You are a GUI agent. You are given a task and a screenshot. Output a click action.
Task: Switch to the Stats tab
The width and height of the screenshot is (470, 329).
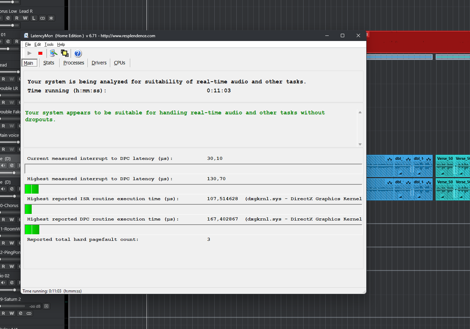coord(49,63)
